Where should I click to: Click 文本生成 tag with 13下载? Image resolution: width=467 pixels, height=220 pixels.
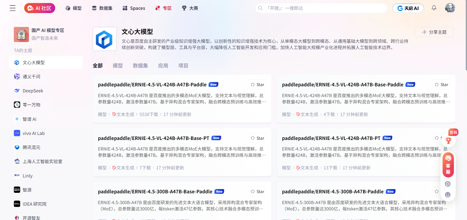[307, 168]
